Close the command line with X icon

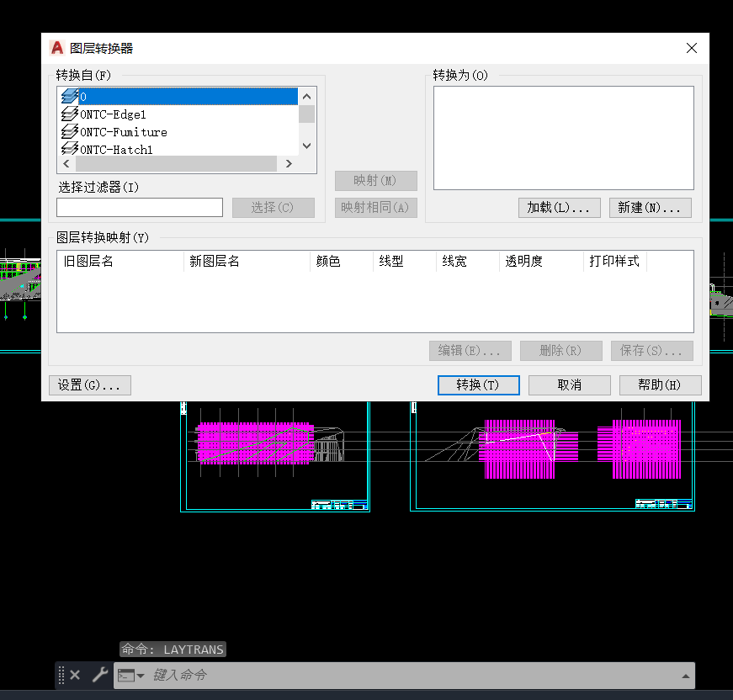pyautogui.click(x=75, y=675)
